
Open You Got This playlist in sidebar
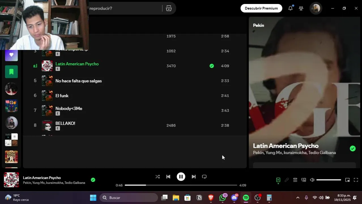click(11, 157)
